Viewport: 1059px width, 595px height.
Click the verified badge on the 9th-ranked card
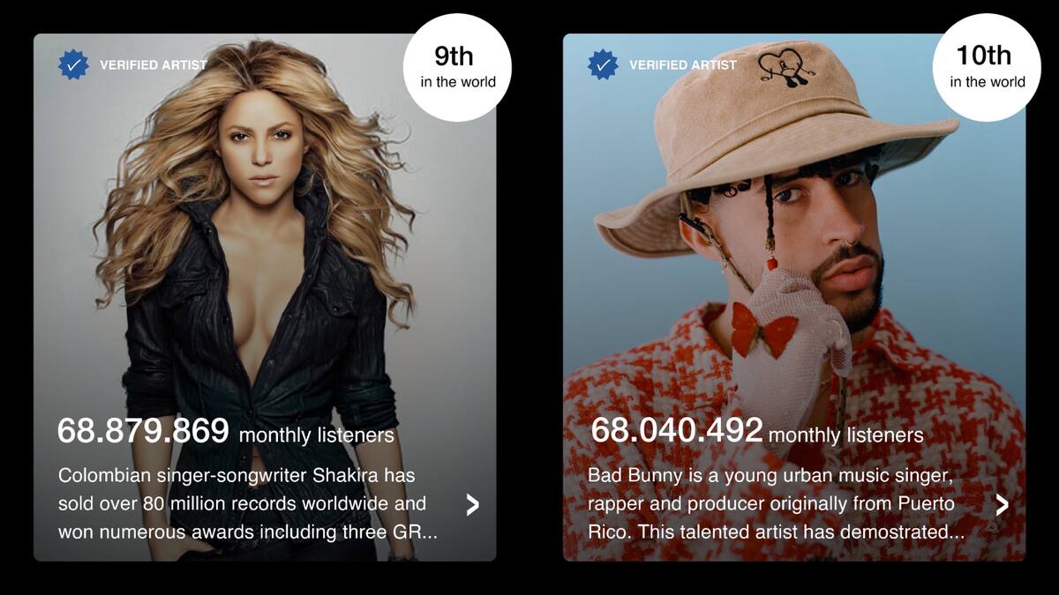click(x=74, y=64)
